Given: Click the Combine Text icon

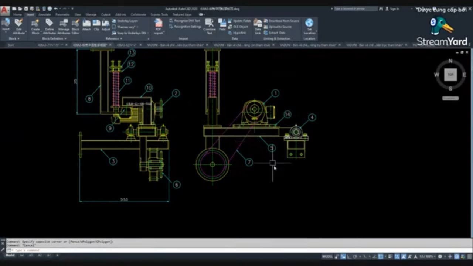Looking at the screenshot, I should click(209, 23).
